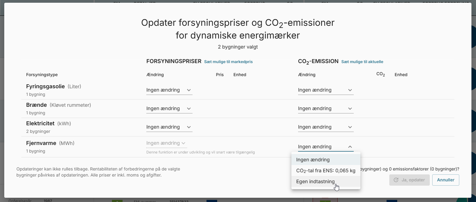Screen dimensions: 476x202
Task: Open Fyringsgasolie CO2 emission change dropdown
Action: pos(326,90)
